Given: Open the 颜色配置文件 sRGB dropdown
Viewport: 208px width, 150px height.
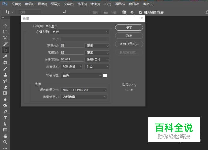Looking at the screenshot, I should [x=84, y=90].
